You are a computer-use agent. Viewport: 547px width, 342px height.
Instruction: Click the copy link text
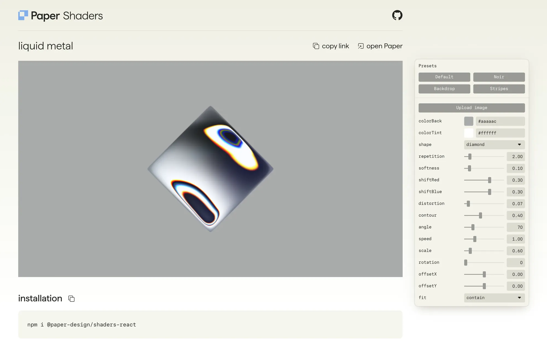pos(335,46)
